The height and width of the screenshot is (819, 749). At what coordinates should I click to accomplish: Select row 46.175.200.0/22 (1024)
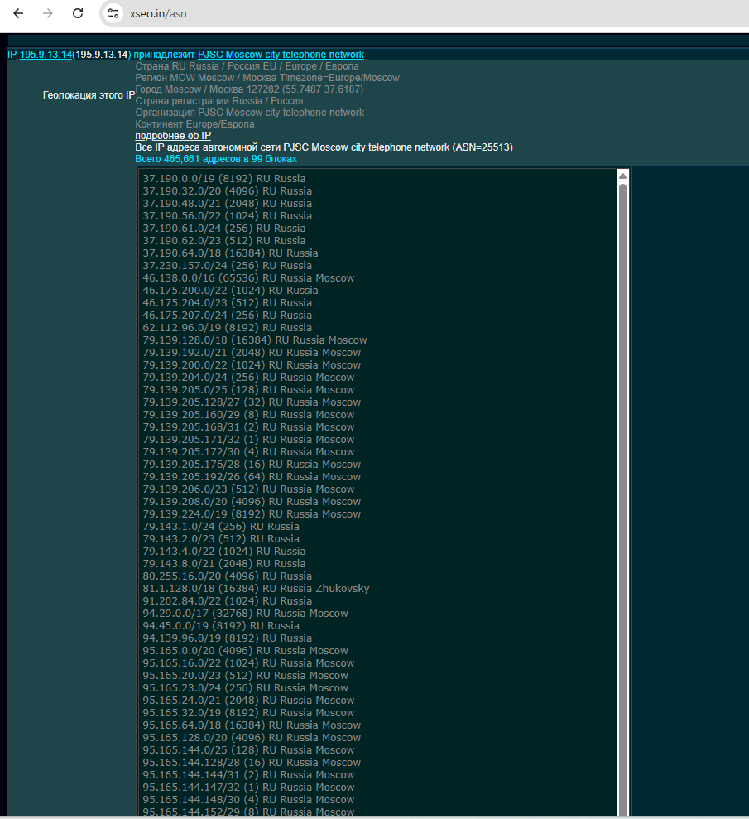(231, 291)
